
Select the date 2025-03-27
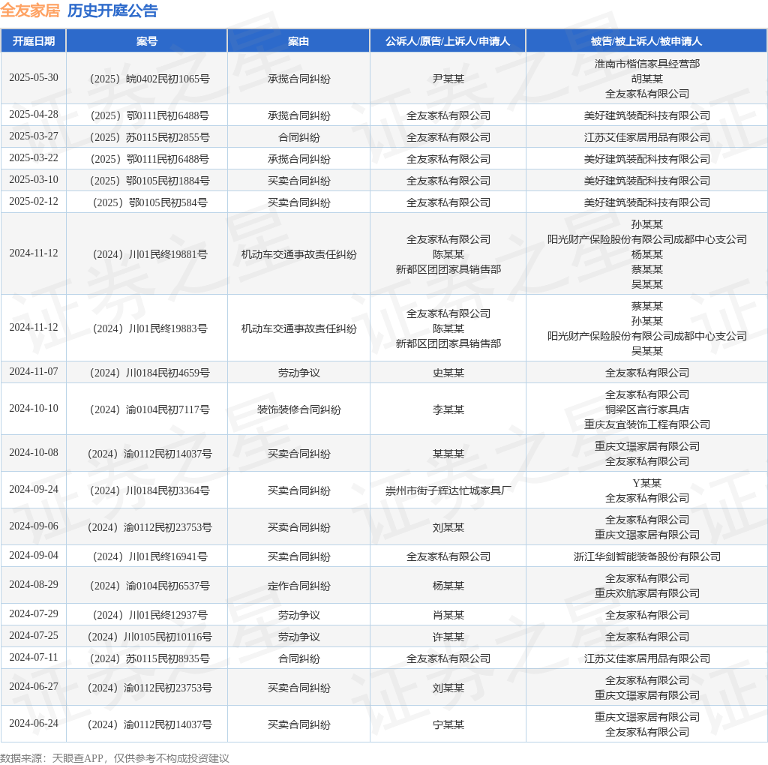pyautogui.click(x=34, y=136)
